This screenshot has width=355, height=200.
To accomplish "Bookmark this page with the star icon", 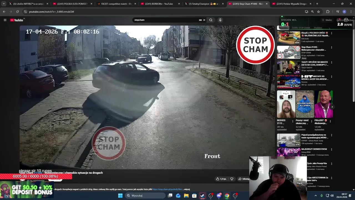I will tap(318, 12).
